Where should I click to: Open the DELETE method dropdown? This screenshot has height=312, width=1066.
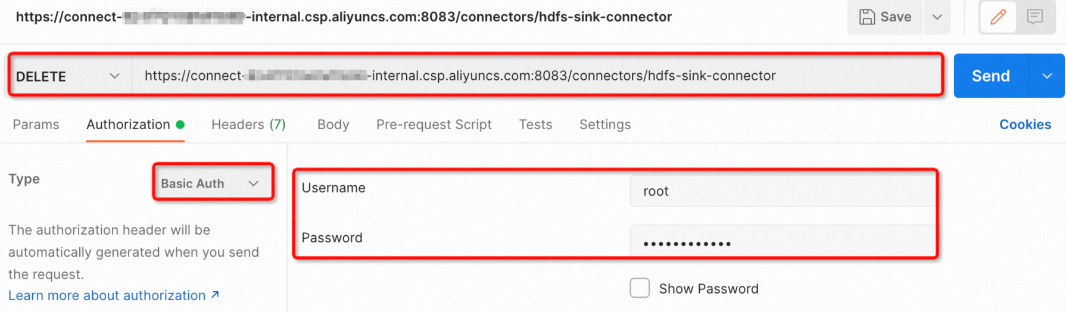point(68,76)
